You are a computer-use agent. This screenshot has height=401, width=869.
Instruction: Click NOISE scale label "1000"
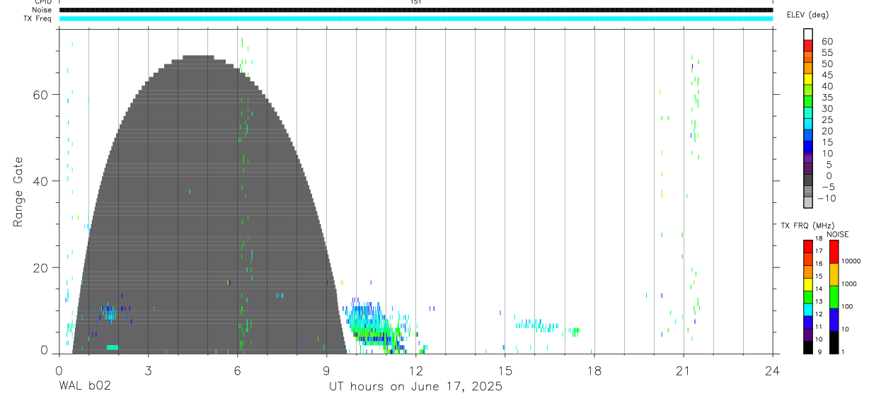[x=848, y=284]
